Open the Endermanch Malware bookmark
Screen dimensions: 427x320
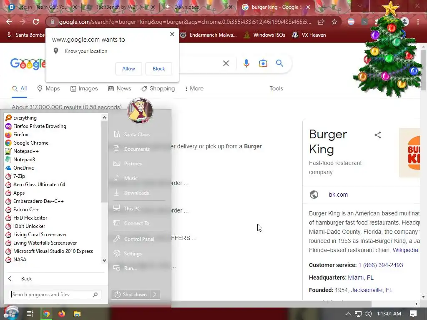(x=208, y=35)
